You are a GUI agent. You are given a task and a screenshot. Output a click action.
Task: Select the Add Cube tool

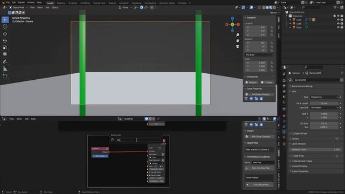point(5,77)
